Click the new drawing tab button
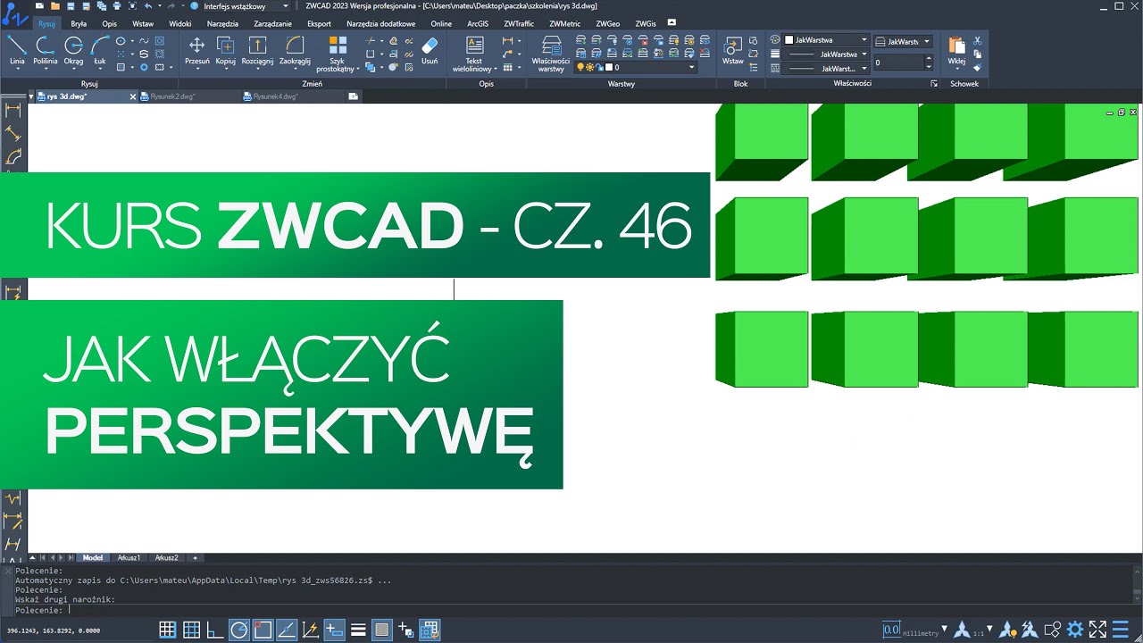1143x643 pixels. (354, 96)
